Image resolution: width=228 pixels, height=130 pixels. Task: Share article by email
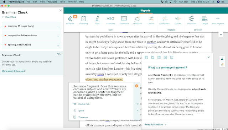(172, 58)
